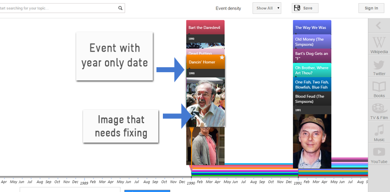Click the Save button
The width and height of the screenshot is (390, 192).
(x=305, y=8)
